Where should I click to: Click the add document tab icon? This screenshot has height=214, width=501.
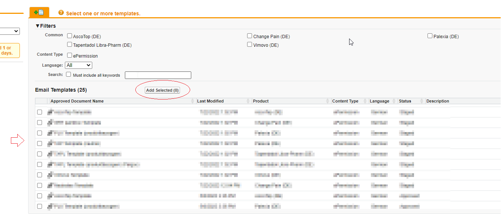pyautogui.click(x=39, y=12)
